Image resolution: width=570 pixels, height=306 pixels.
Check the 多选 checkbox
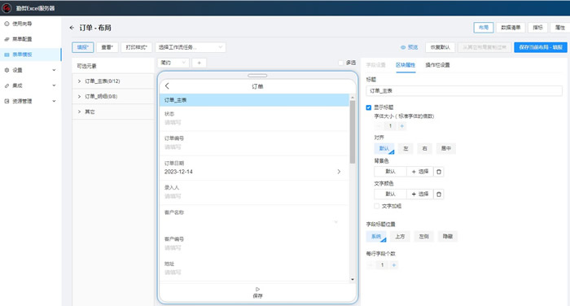340,63
